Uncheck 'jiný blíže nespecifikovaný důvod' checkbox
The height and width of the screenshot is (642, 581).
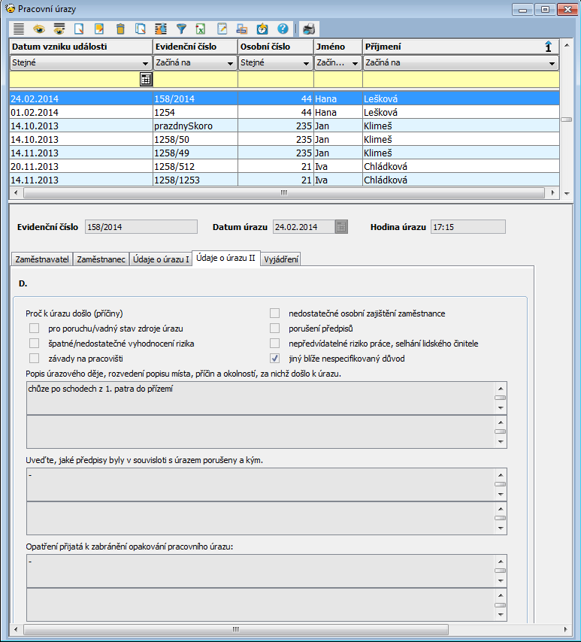[275, 359]
